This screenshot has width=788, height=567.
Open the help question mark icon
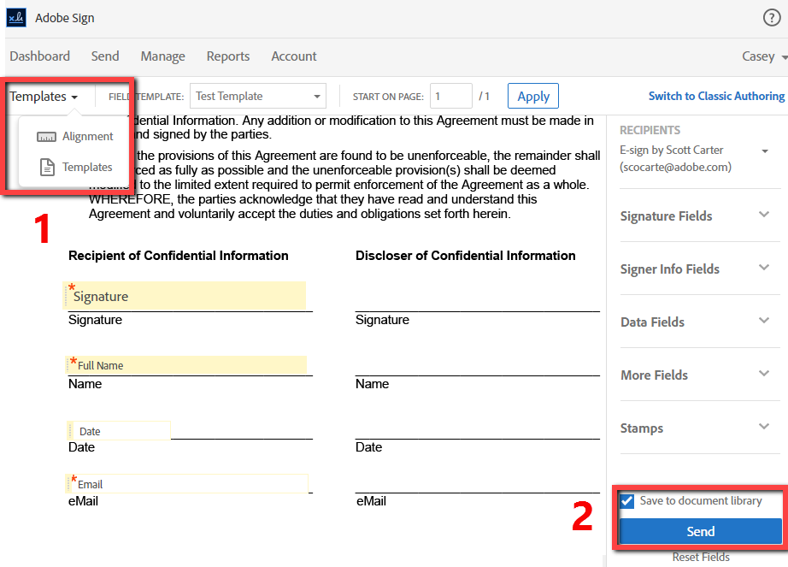771,18
